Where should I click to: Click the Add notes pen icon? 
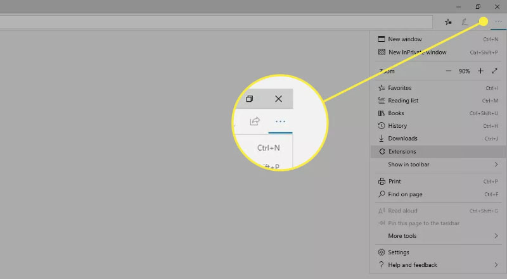[465, 22]
